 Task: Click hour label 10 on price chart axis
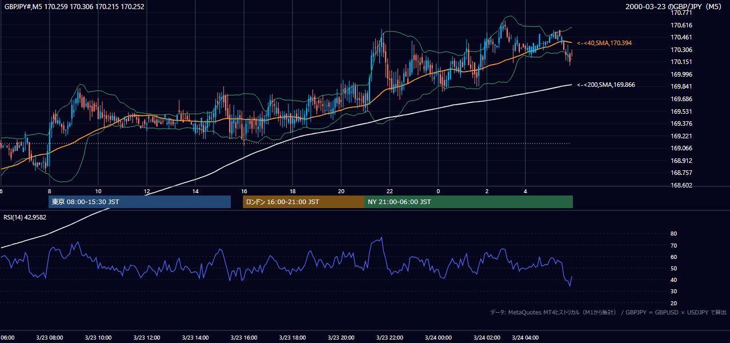(x=98, y=191)
